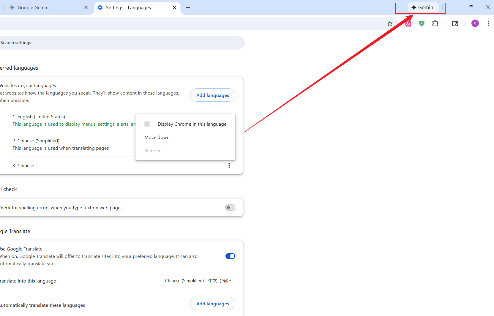This screenshot has height=316, width=494.
Task: Open a new browser tab with the plus button
Action: click(188, 7)
